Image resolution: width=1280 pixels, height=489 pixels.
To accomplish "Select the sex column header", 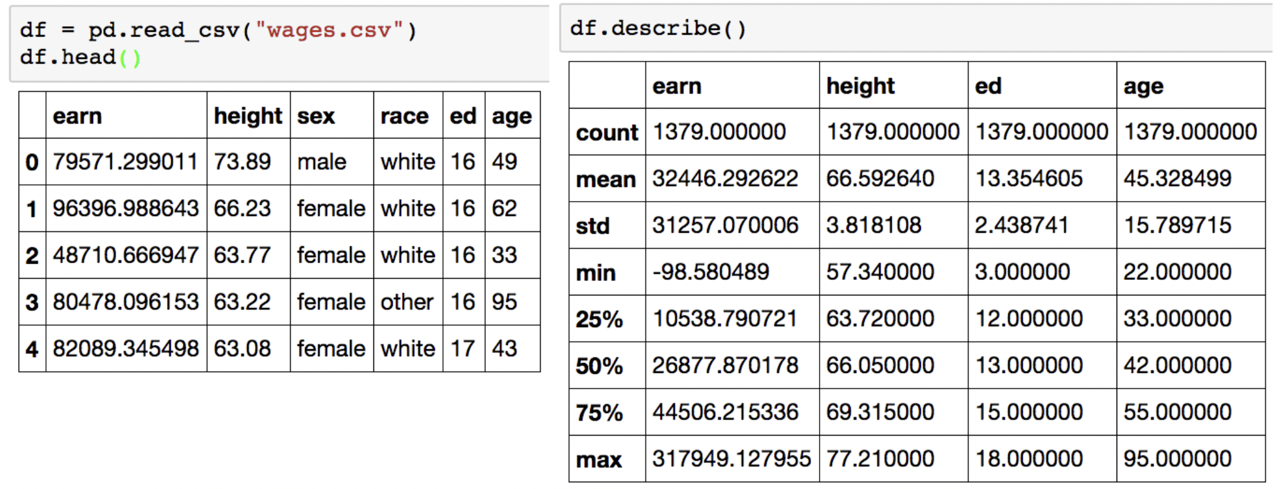I will click(316, 116).
